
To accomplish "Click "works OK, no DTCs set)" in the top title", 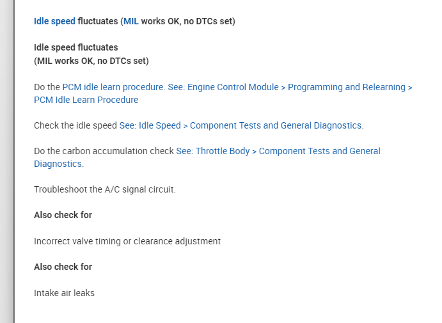I will click(x=188, y=21).
